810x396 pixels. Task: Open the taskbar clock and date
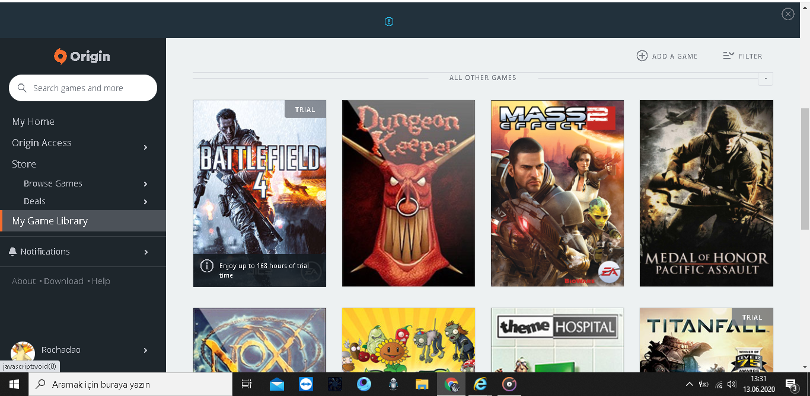pyautogui.click(x=758, y=384)
